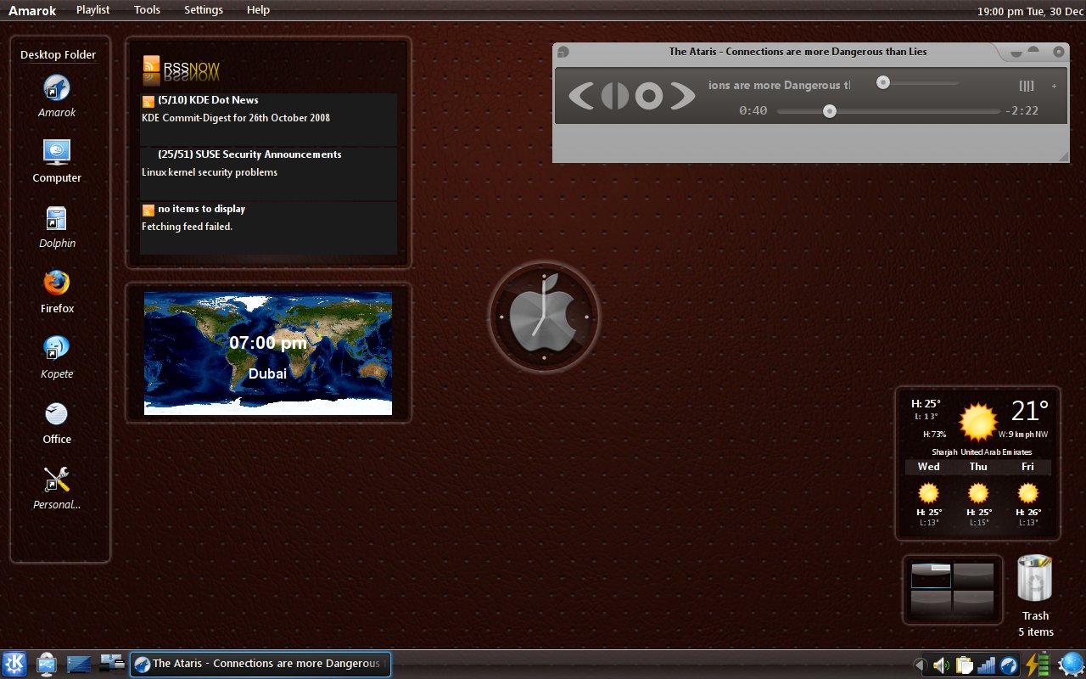Open Kopete messenger icon
The width and height of the screenshot is (1086, 679).
click(x=57, y=349)
